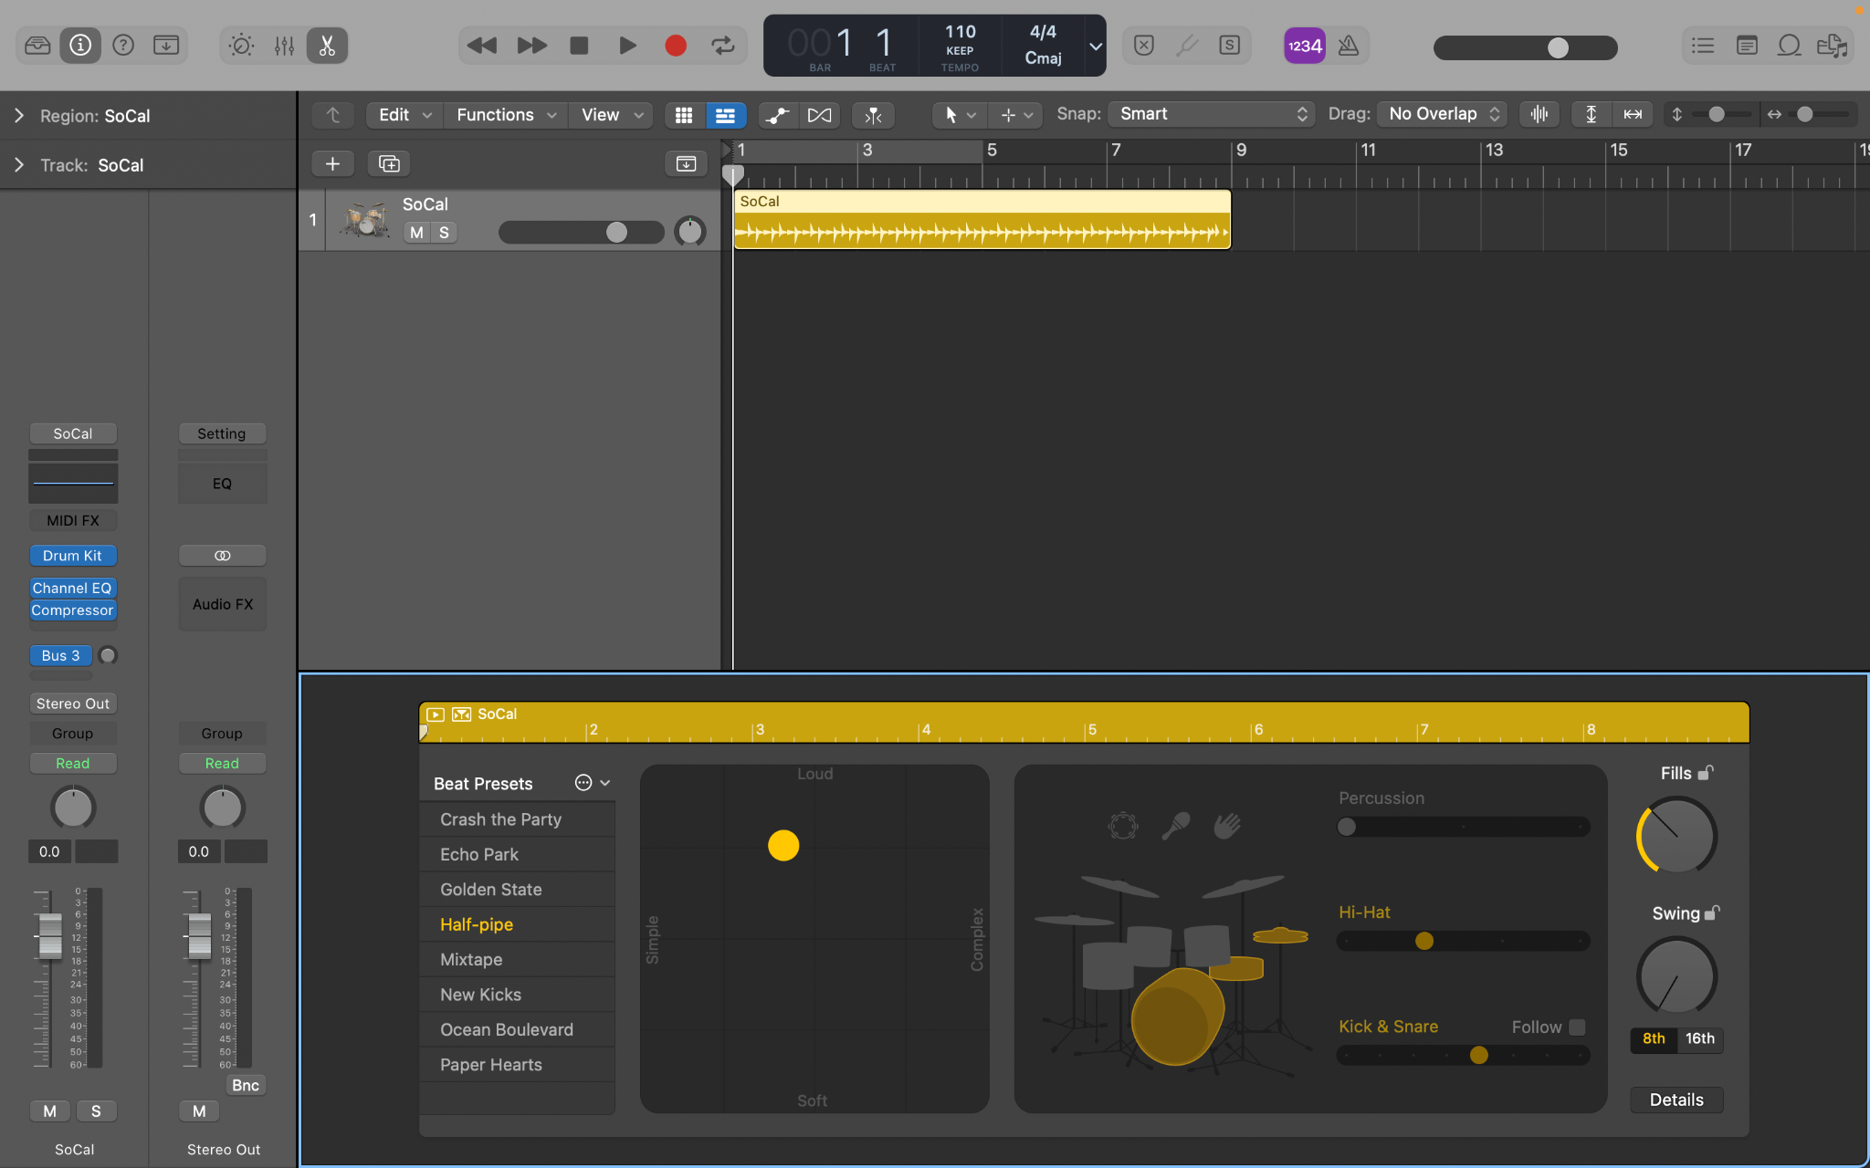The width and height of the screenshot is (1870, 1168).
Task: Solo the SoCal track with the S button
Action: pyautogui.click(x=442, y=232)
